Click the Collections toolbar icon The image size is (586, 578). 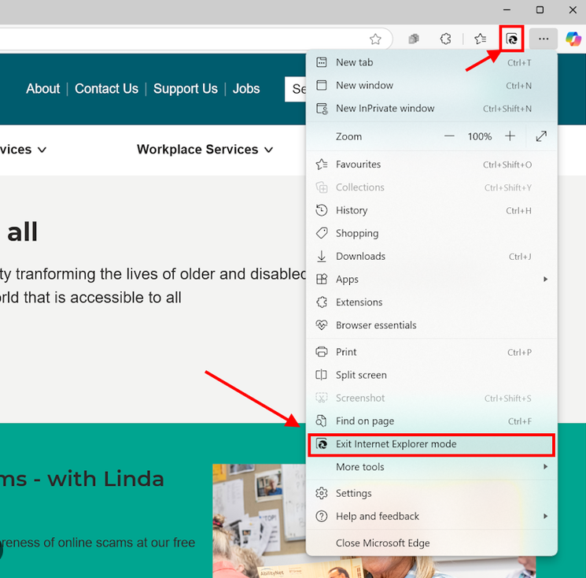click(x=413, y=39)
